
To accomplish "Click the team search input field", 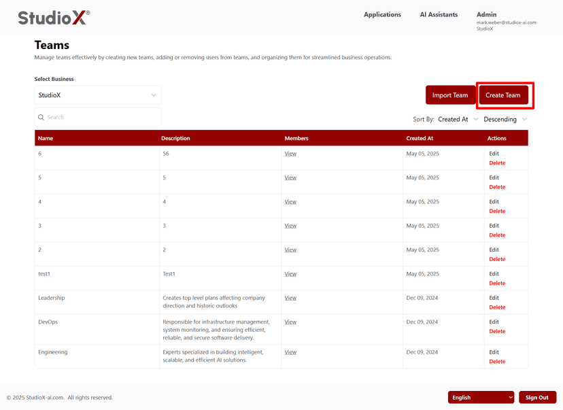I will click(x=97, y=117).
